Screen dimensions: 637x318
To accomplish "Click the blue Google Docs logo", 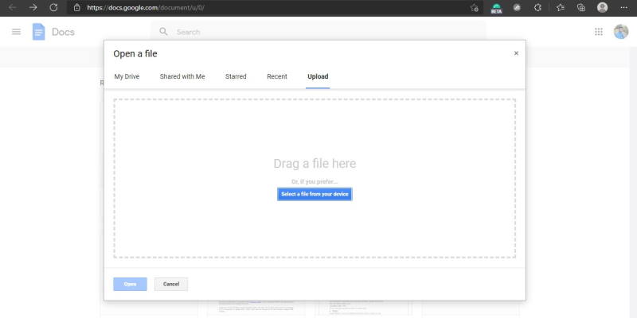I will click(38, 32).
